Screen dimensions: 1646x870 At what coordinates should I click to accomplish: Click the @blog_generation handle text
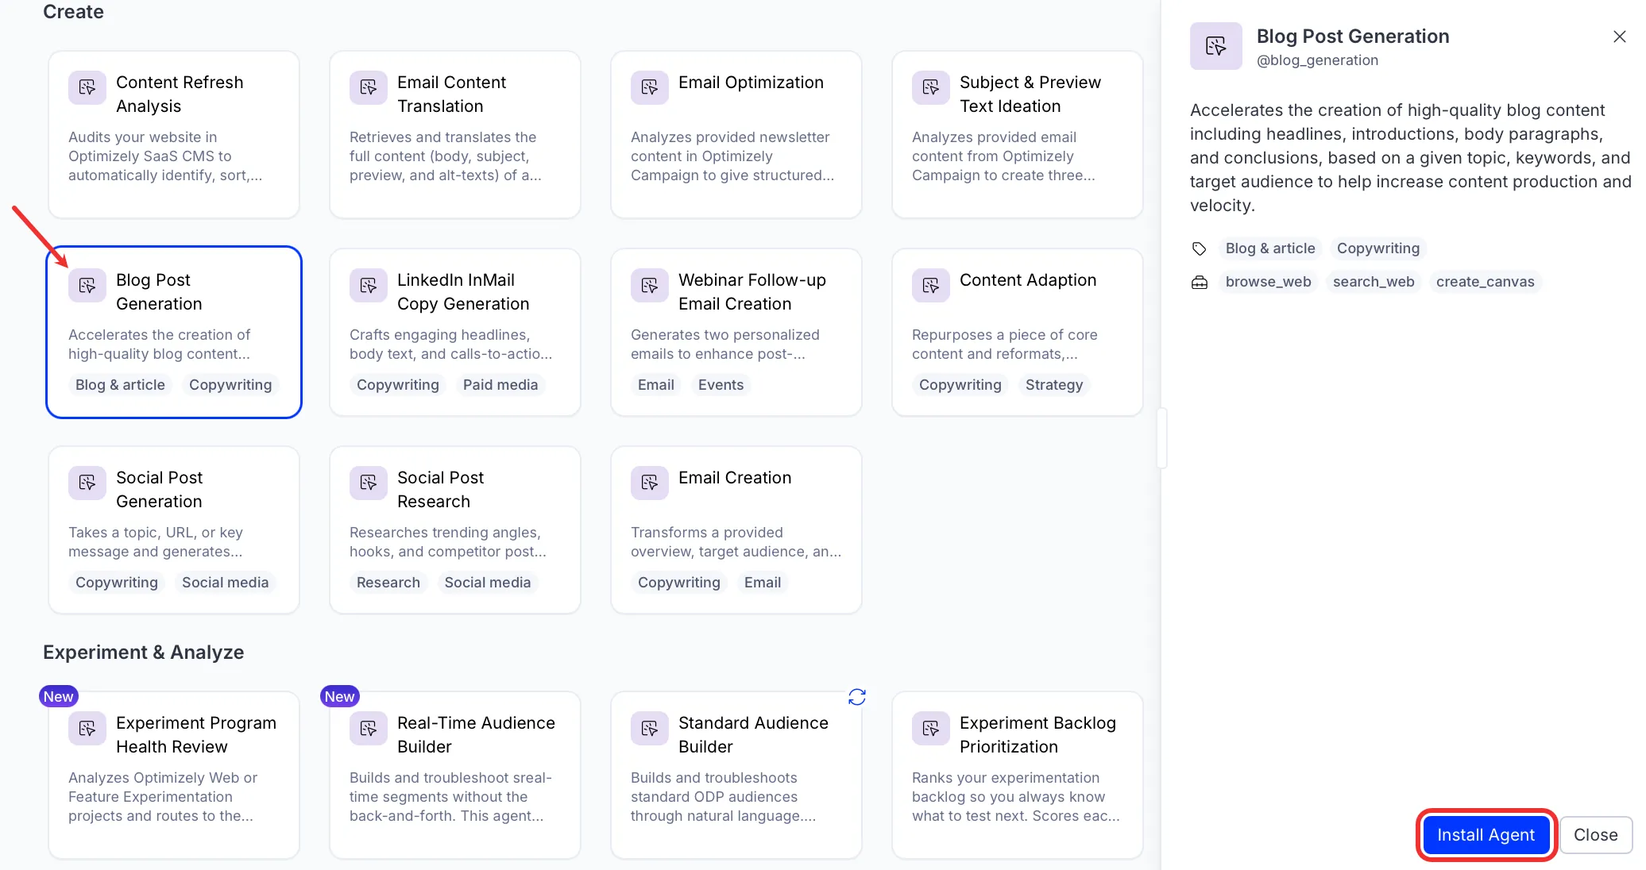coord(1317,60)
